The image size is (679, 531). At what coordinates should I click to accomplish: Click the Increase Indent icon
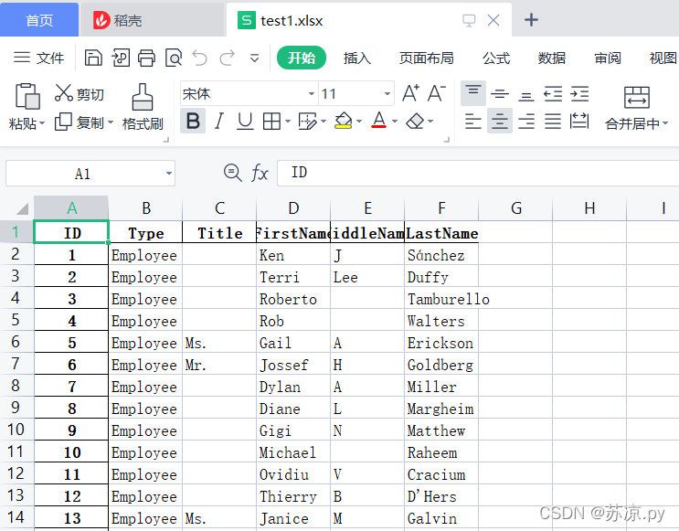point(579,93)
